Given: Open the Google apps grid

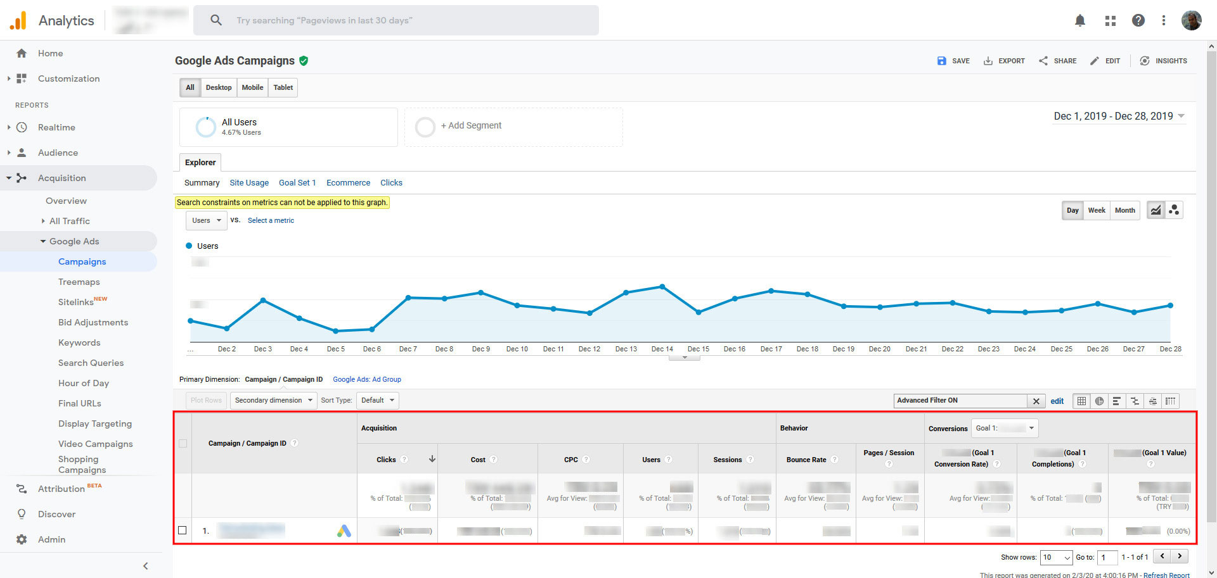Looking at the screenshot, I should 1110,20.
